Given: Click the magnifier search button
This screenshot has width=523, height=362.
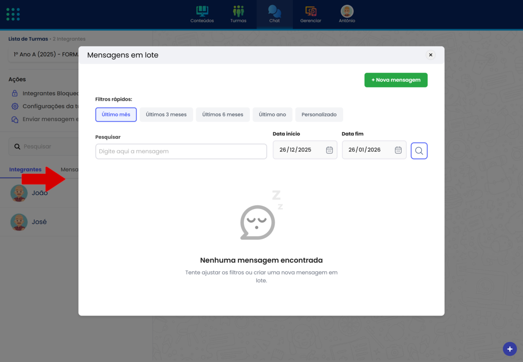Looking at the screenshot, I should pyautogui.click(x=419, y=151).
